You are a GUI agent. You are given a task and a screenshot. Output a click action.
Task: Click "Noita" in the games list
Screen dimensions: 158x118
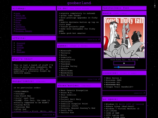coord(63,55)
